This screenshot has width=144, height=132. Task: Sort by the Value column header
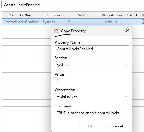click(x=83, y=15)
